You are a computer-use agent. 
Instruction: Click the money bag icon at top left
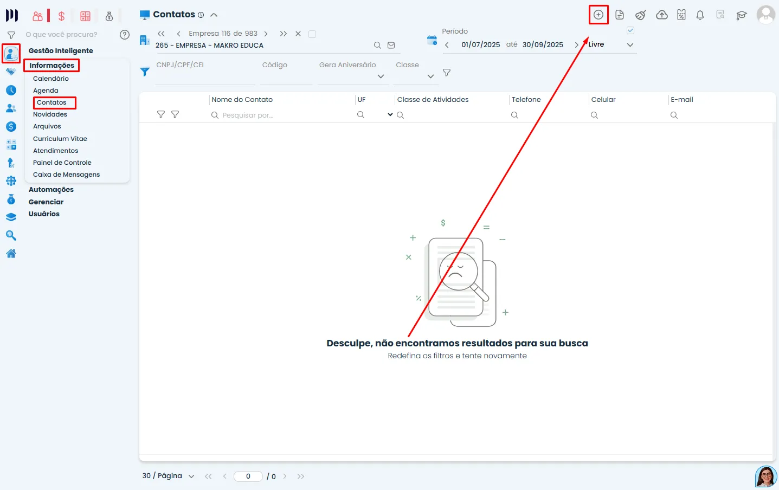coord(109,16)
